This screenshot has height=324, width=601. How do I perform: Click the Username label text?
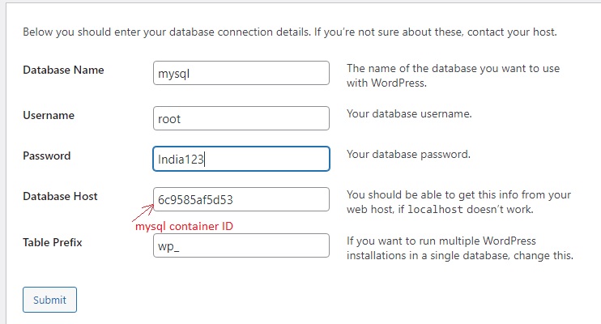click(x=49, y=115)
